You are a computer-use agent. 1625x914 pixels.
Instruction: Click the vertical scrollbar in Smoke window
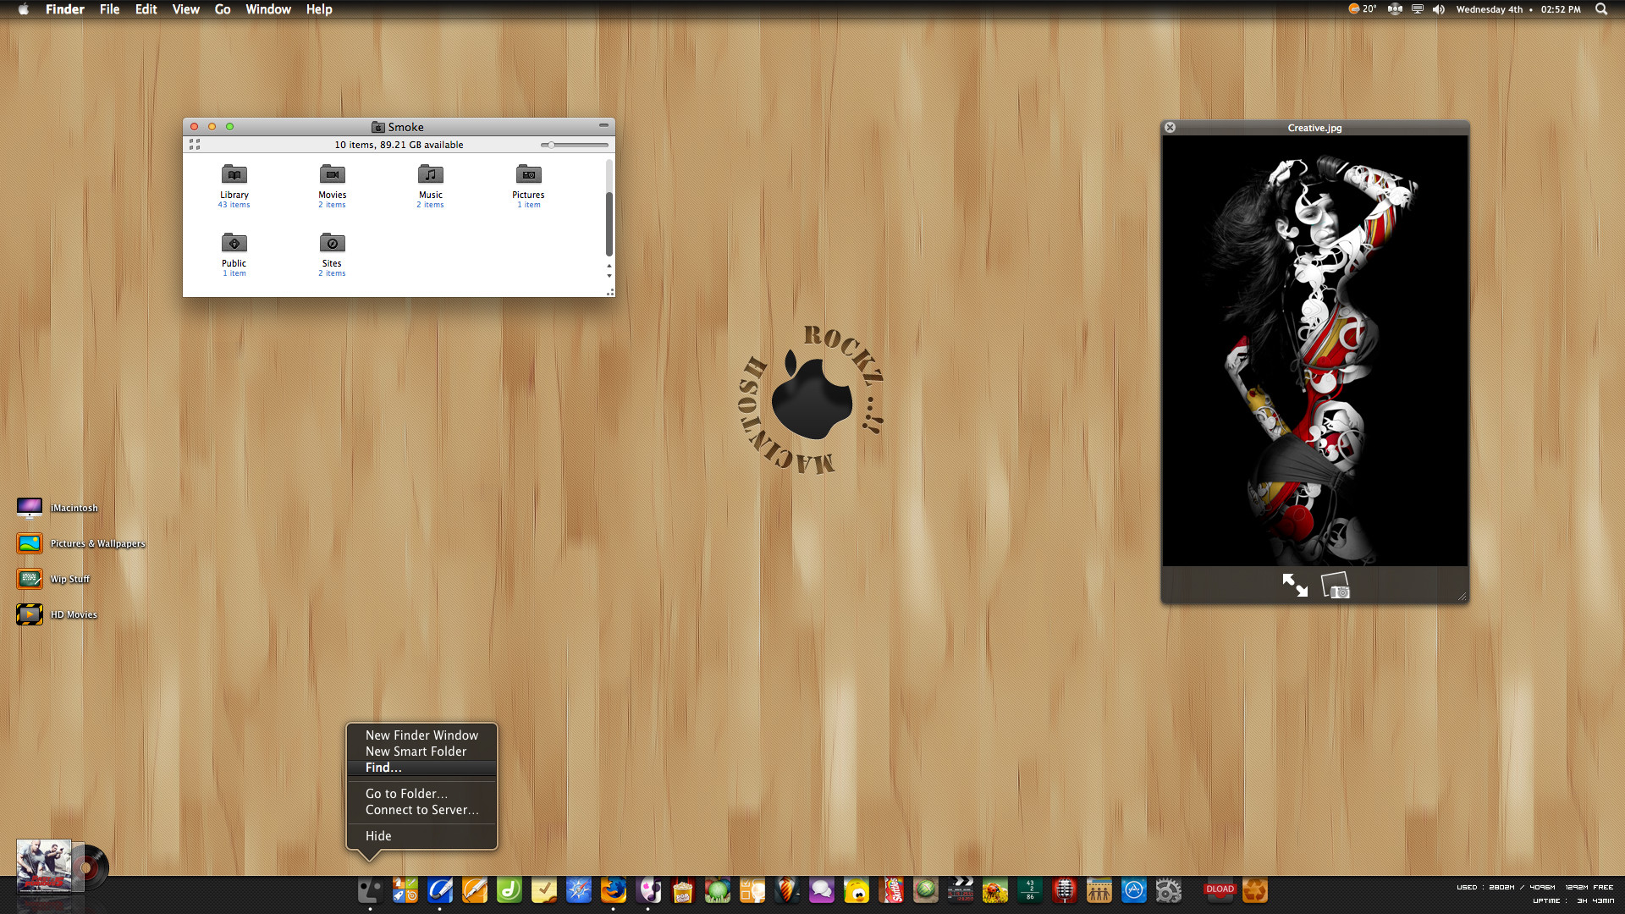609,223
